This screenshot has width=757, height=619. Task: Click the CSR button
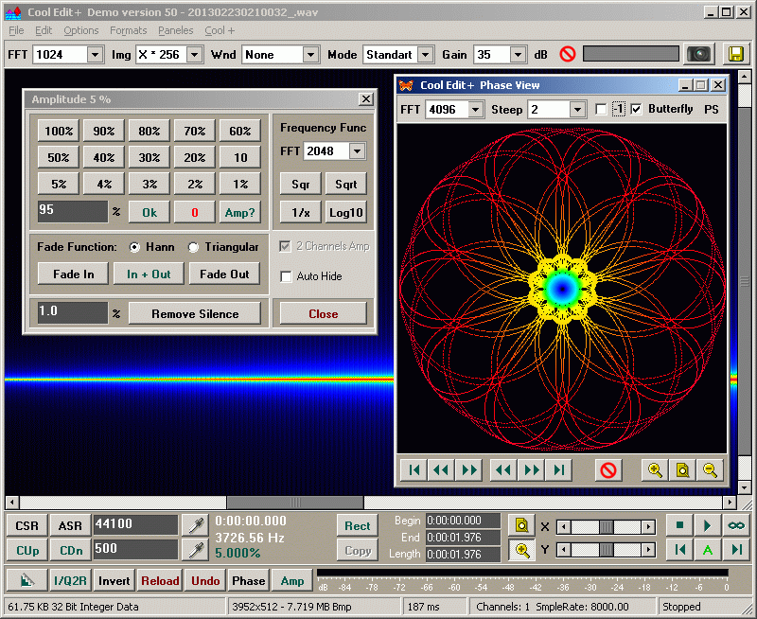pyautogui.click(x=27, y=525)
